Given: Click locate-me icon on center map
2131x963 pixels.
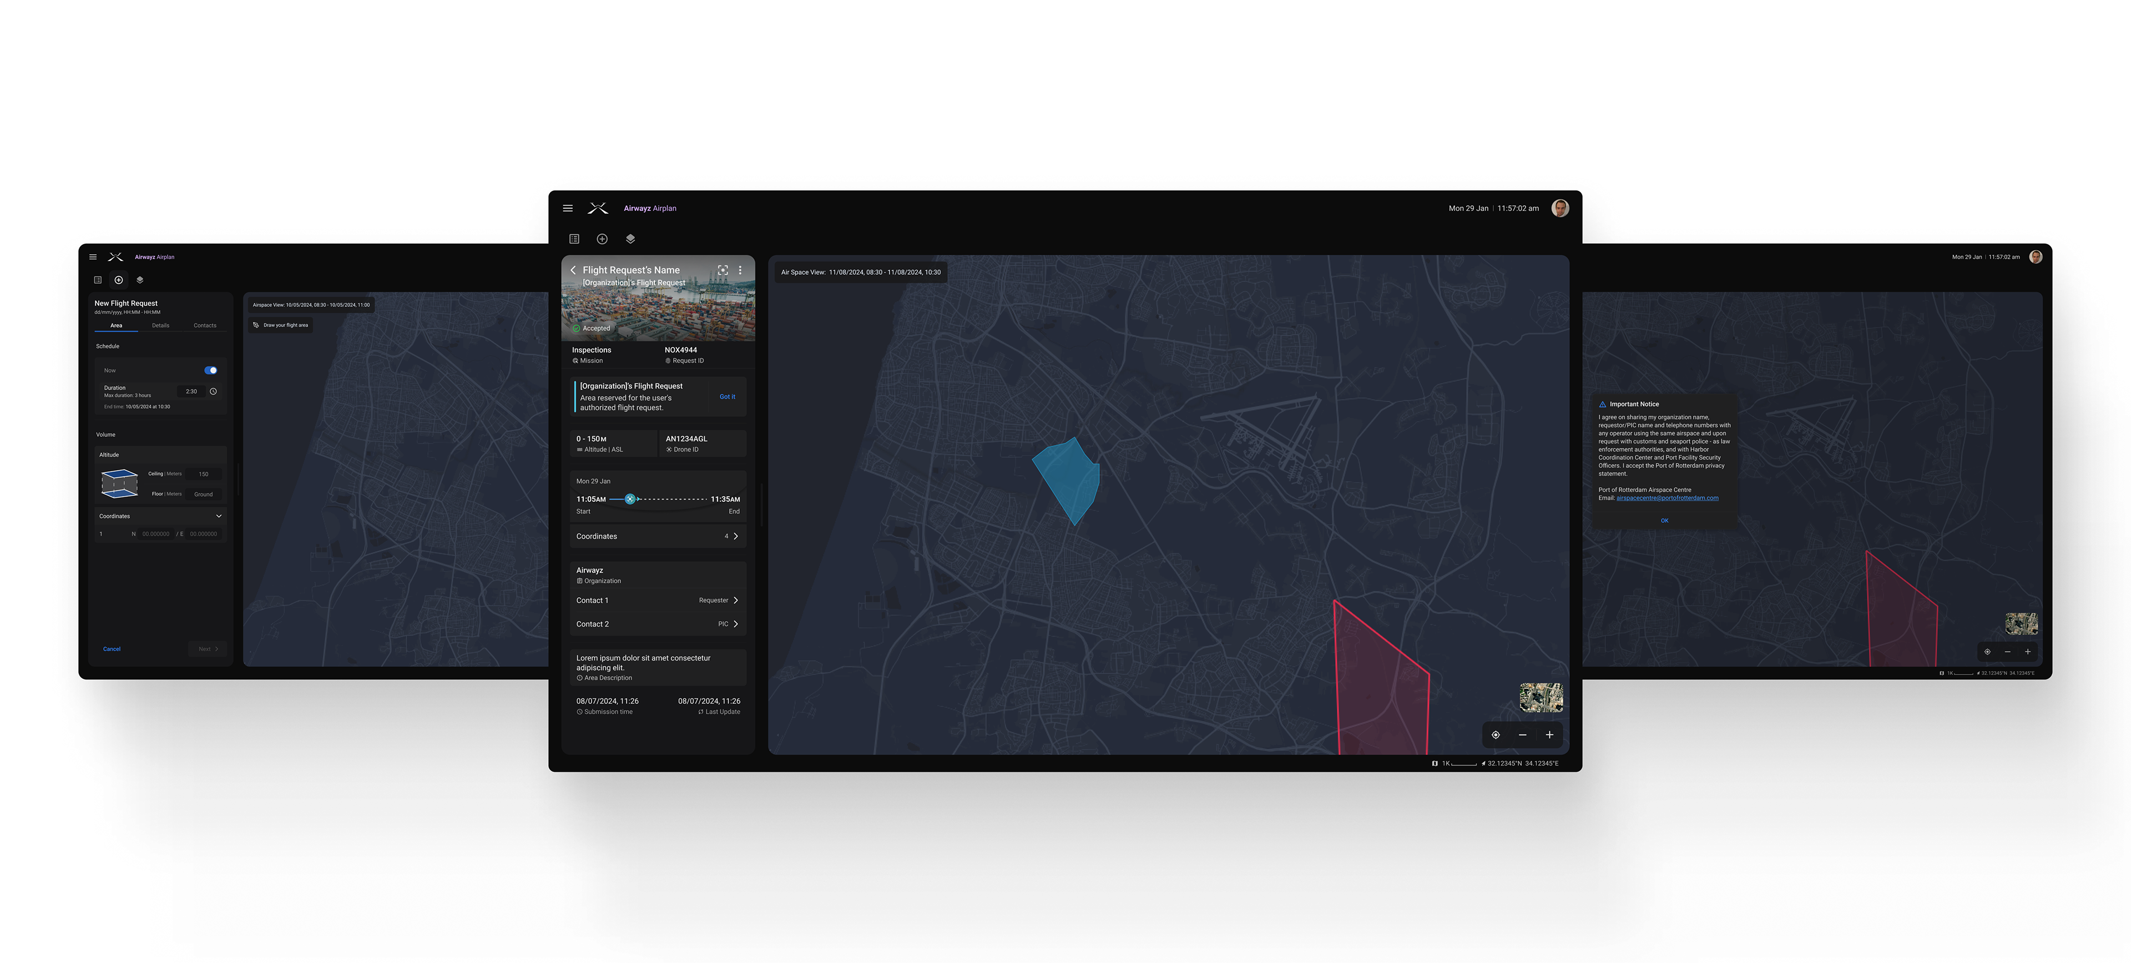Looking at the screenshot, I should [1496, 735].
